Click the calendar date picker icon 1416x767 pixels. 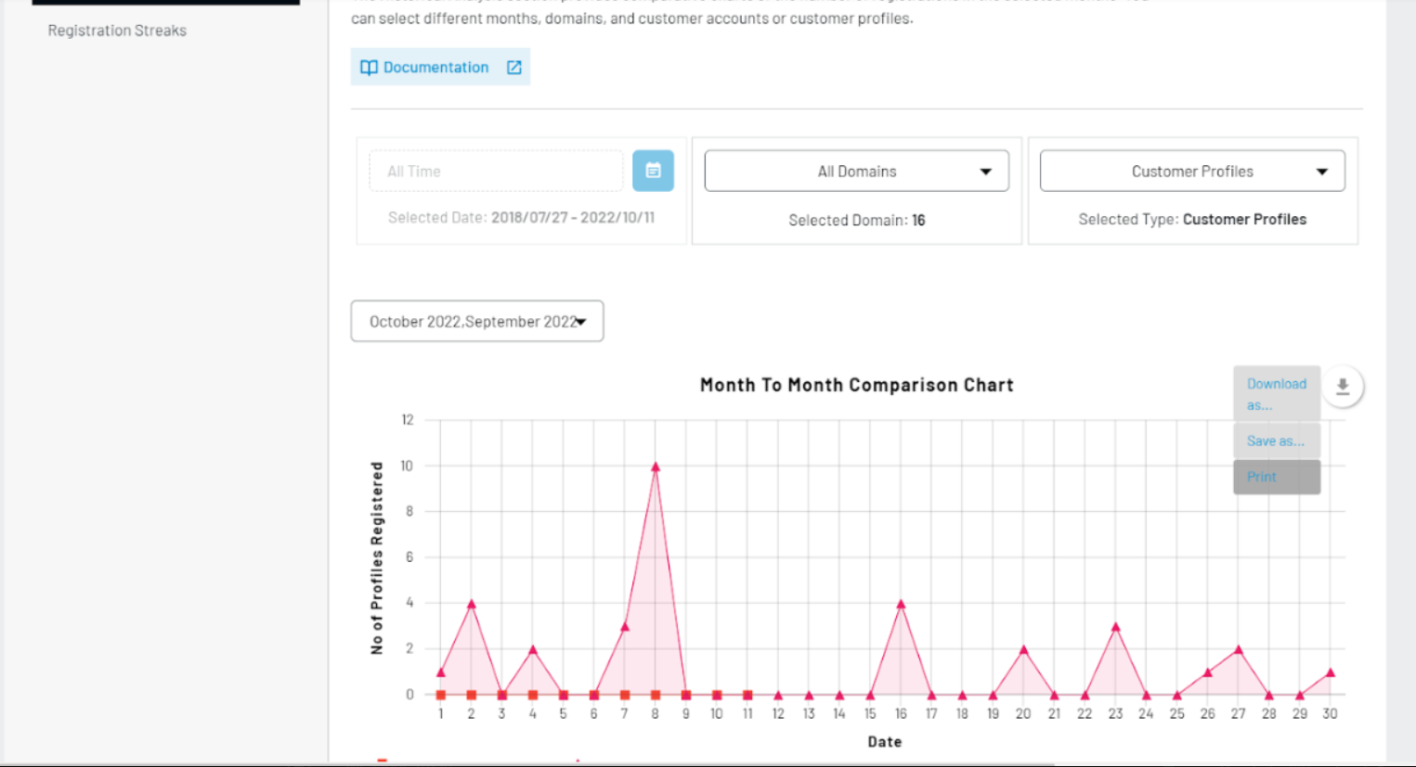pyautogui.click(x=653, y=171)
